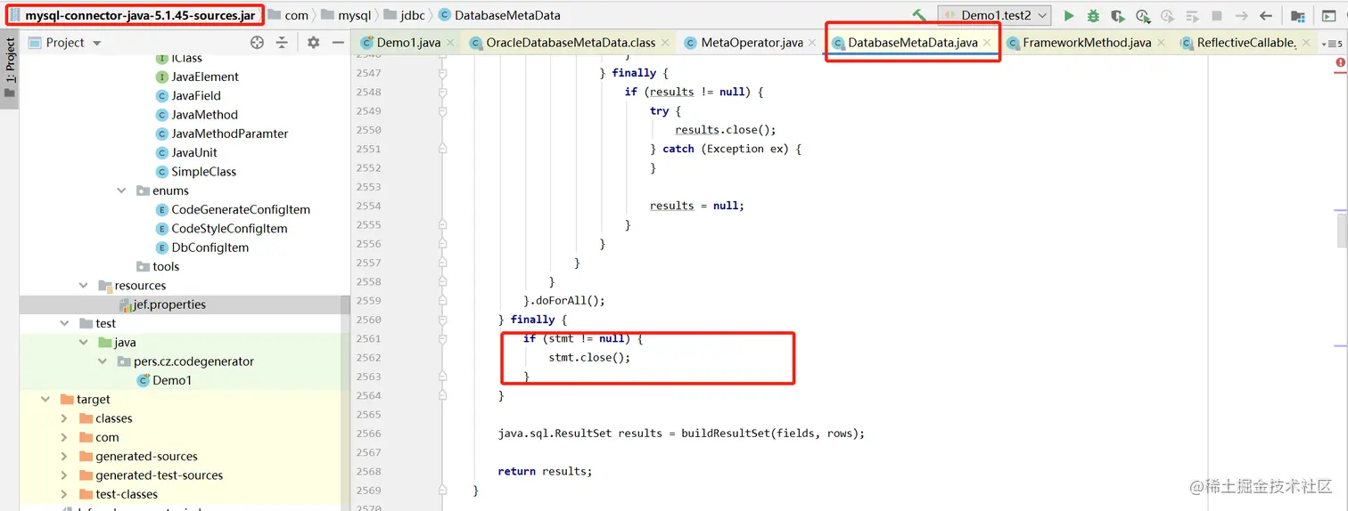Start debugging with the bug icon
Screen dimensions: 1348x511
point(1093,16)
